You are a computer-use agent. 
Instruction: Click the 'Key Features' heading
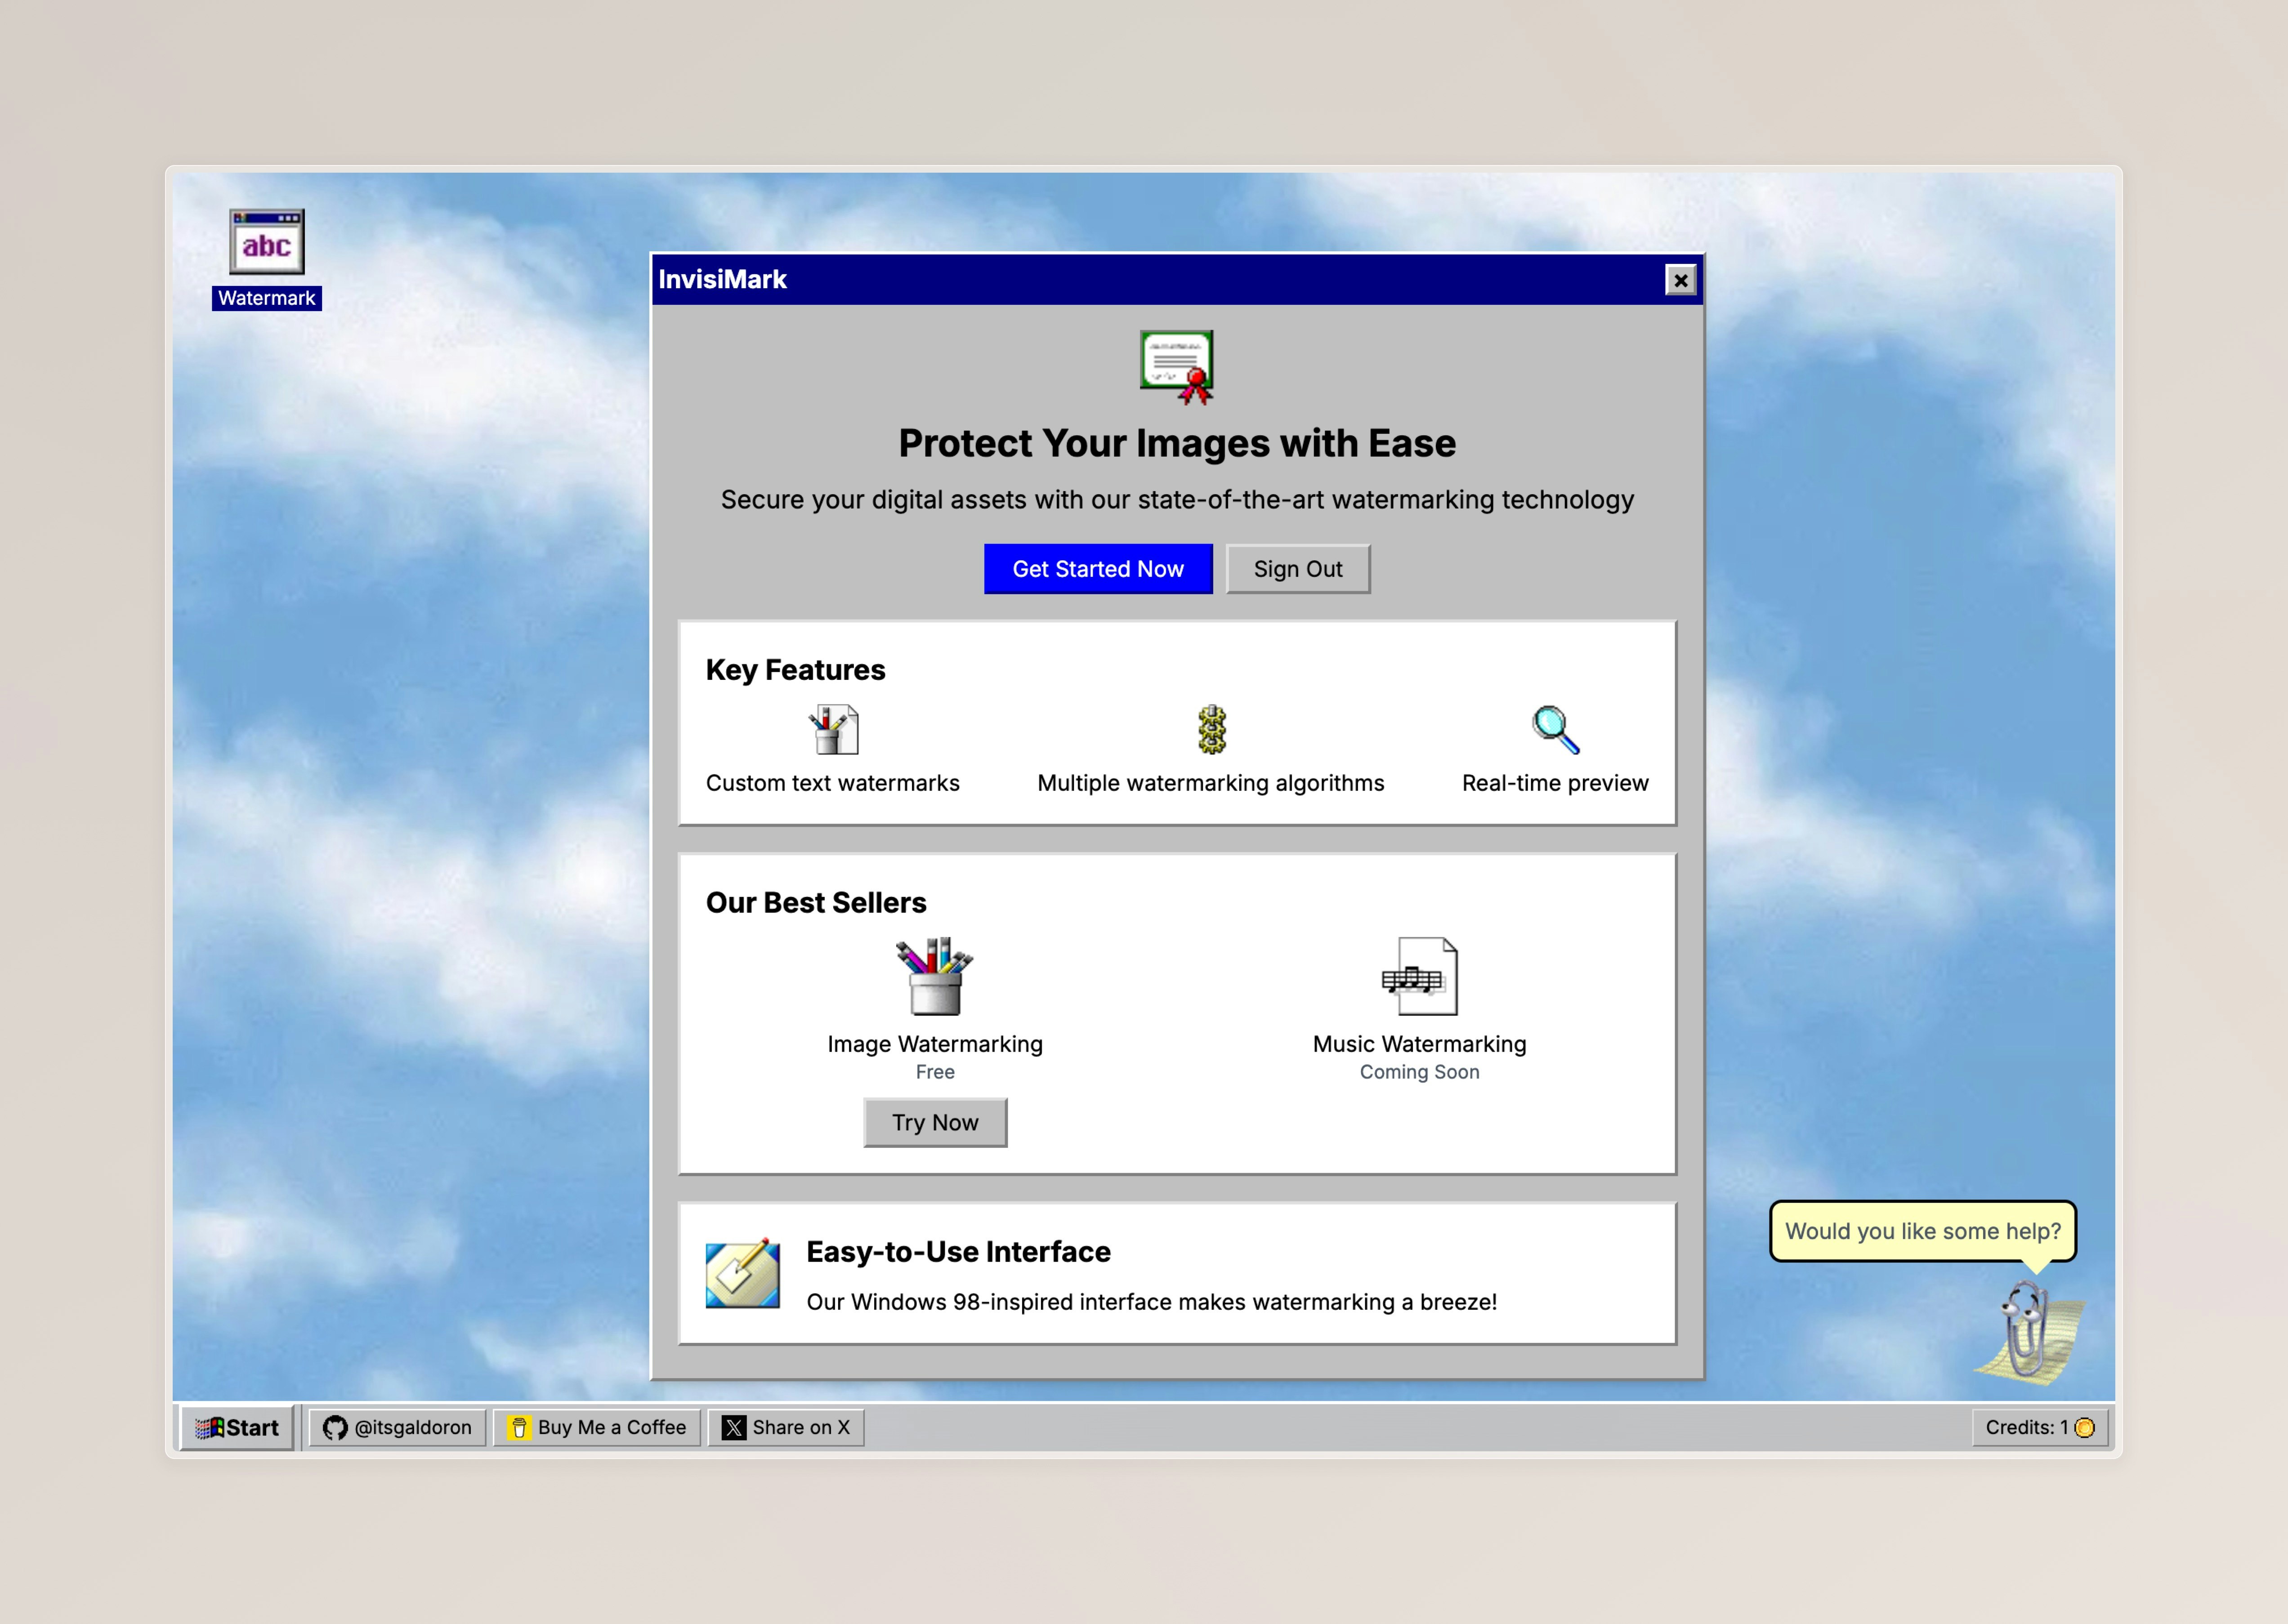(795, 670)
